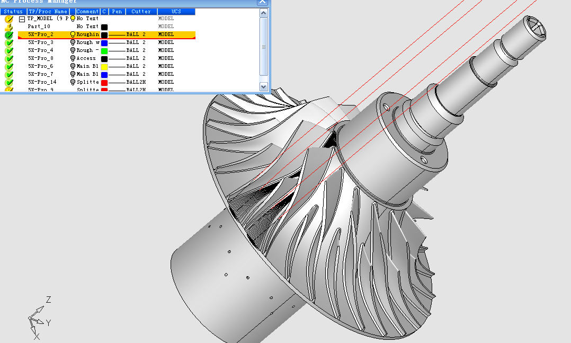Image resolution: width=571 pixels, height=343 pixels.
Task: Click the process list scroll down arrow
Action: click(x=264, y=87)
